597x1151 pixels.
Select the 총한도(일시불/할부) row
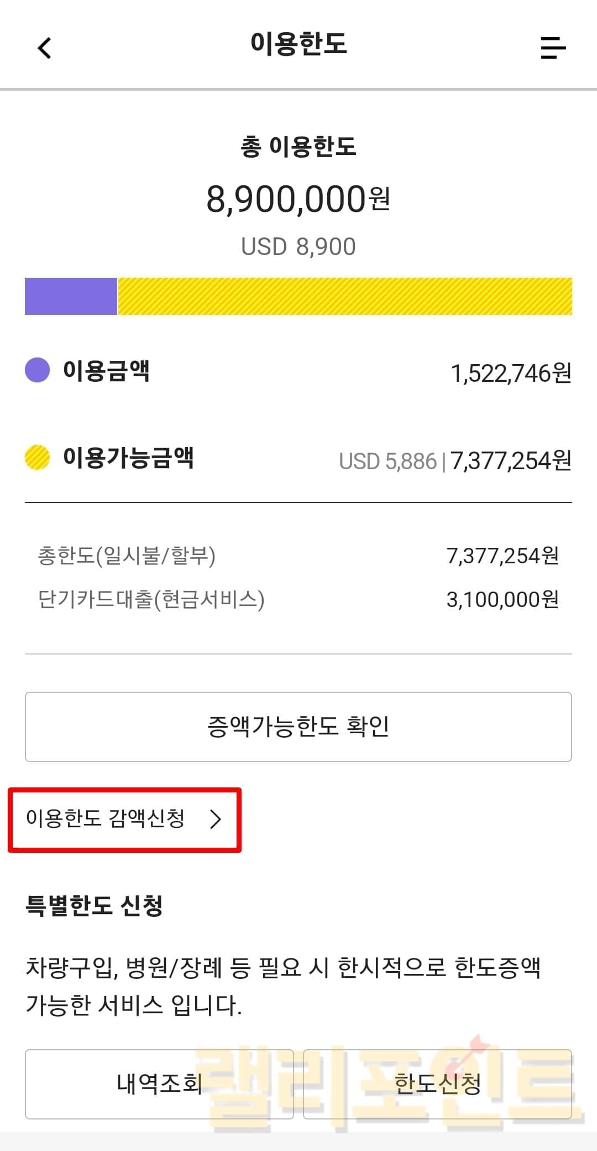point(298,556)
